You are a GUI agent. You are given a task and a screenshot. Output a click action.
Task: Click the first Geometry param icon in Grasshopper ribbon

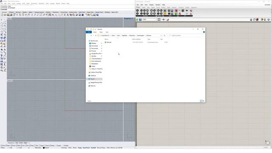[137, 11]
